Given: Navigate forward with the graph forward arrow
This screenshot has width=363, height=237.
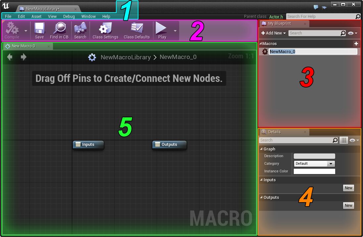Looking at the screenshot, I should pos(24,57).
